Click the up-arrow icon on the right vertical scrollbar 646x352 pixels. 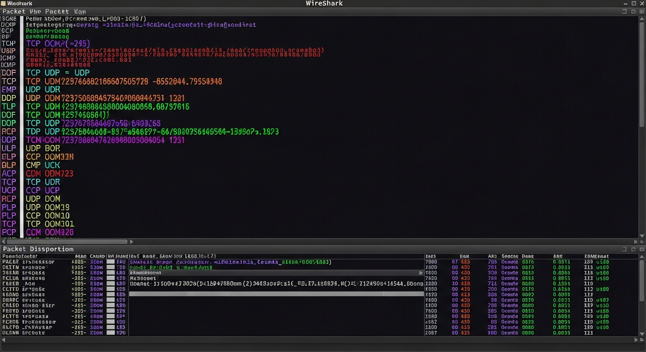[x=641, y=19]
